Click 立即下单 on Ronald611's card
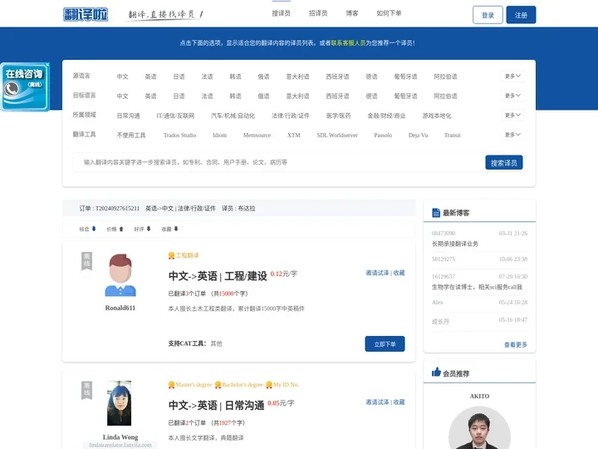This screenshot has width=598, height=449. tap(385, 343)
